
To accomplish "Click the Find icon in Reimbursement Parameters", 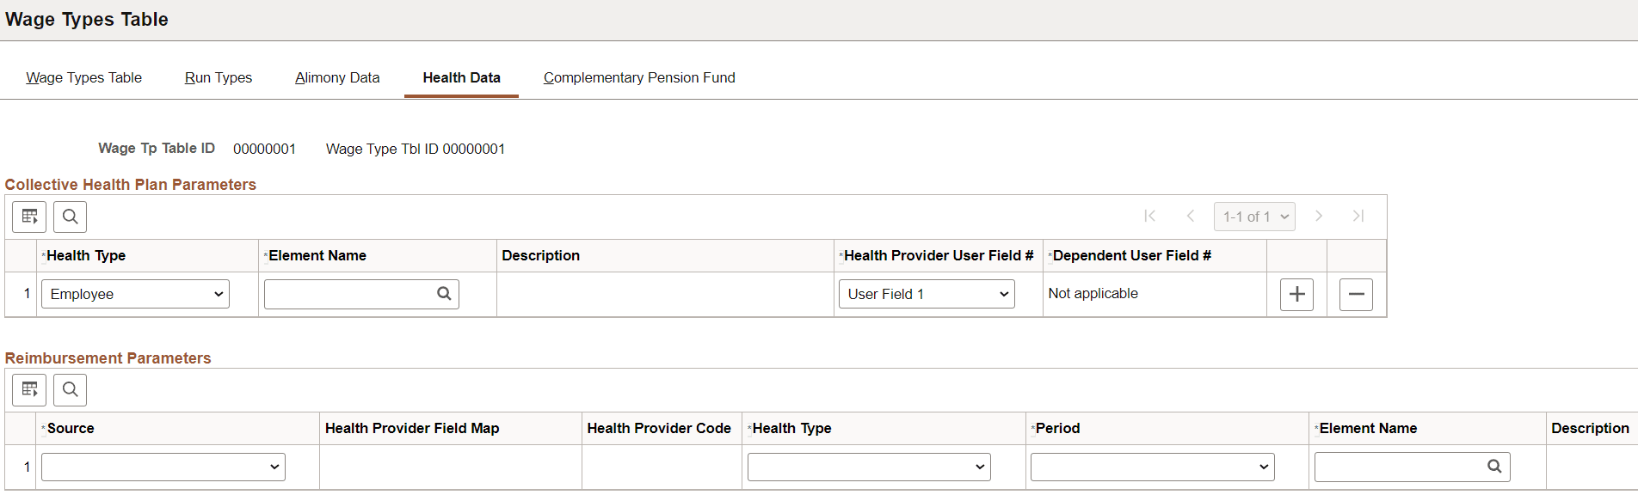I will click(x=70, y=389).
